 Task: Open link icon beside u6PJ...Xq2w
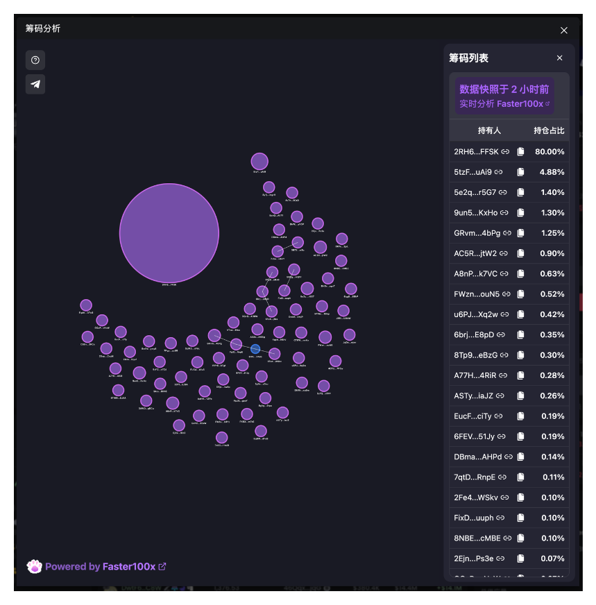504,314
